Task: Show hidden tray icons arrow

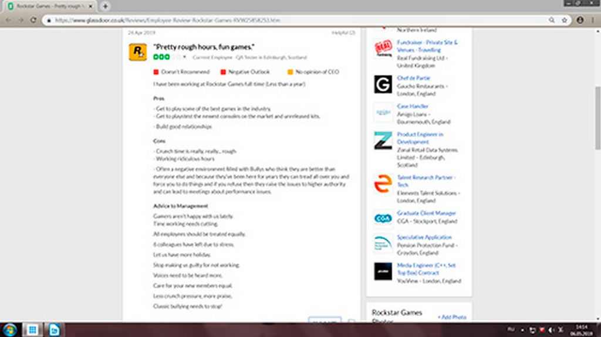Action: (x=522, y=330)
